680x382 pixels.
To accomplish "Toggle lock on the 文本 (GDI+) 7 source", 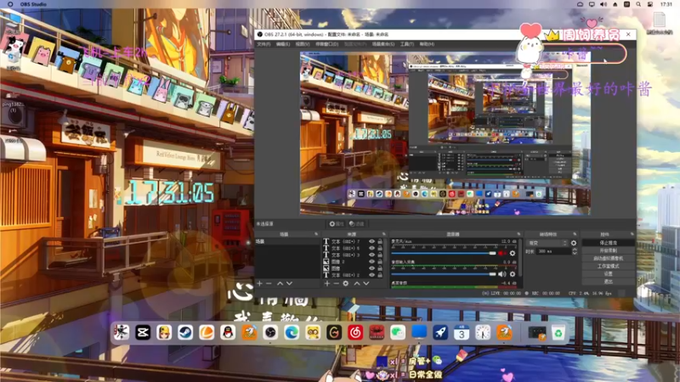I will point(380,241).
